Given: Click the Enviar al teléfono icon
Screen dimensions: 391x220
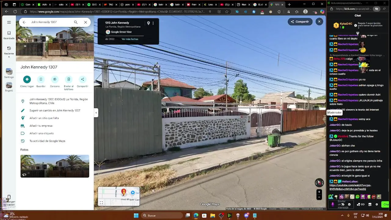Looking at the screenshot, I should (x=68, y=79).
